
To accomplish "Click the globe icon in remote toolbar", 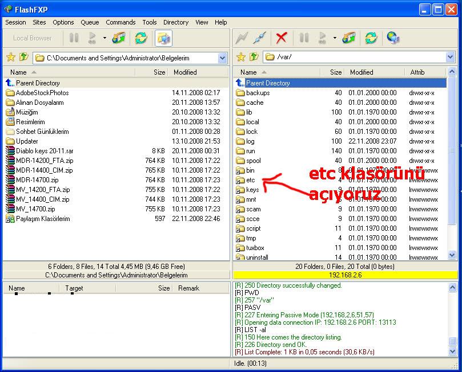I will (393, 38).
